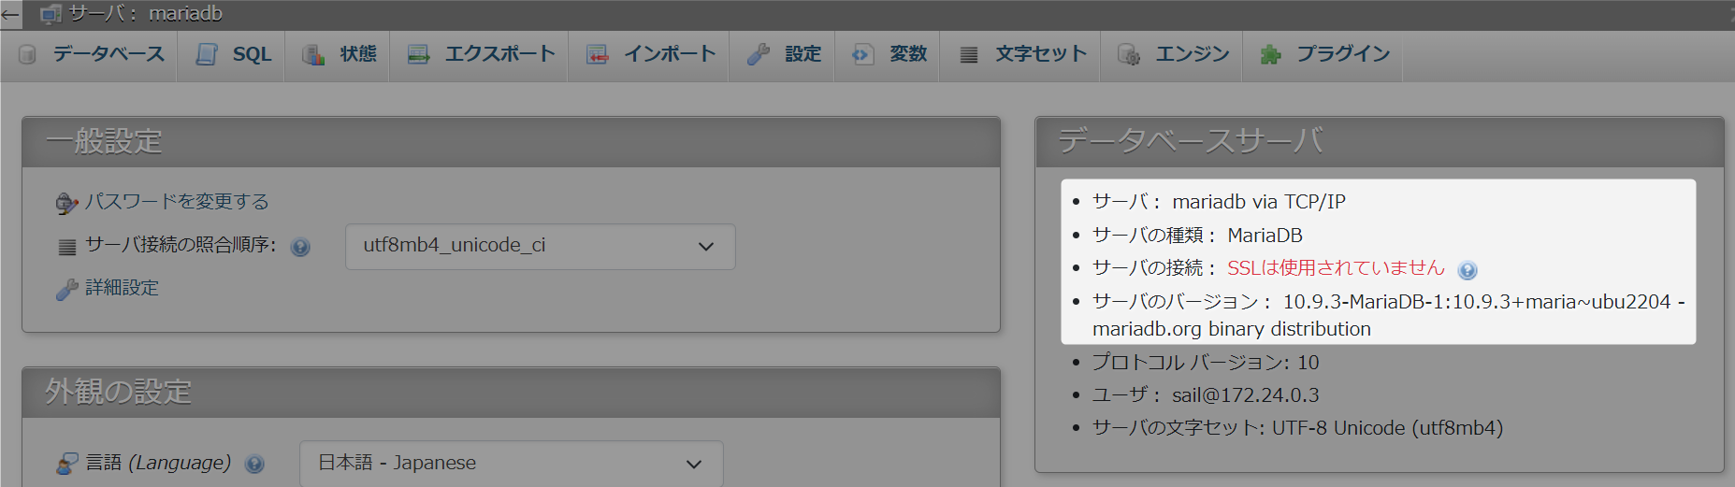Click the import icon beside インポート
1735x487 pixels.
[598, 54]
